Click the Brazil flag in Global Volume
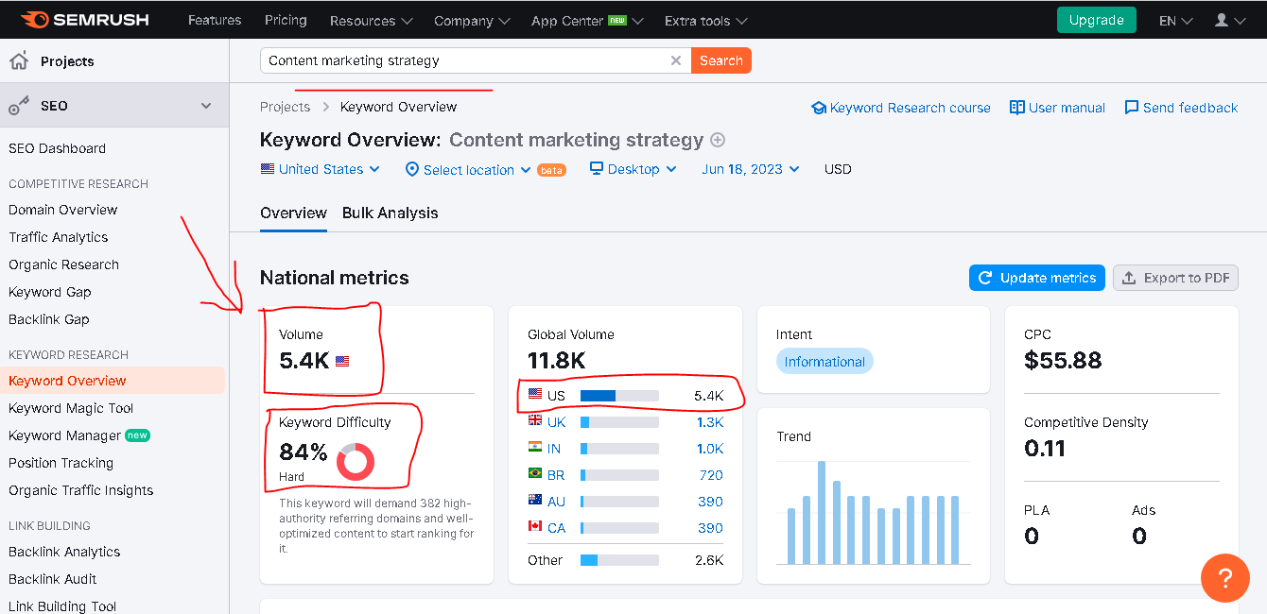Screen dimensions: 1267x614 [x=535, y=474]
